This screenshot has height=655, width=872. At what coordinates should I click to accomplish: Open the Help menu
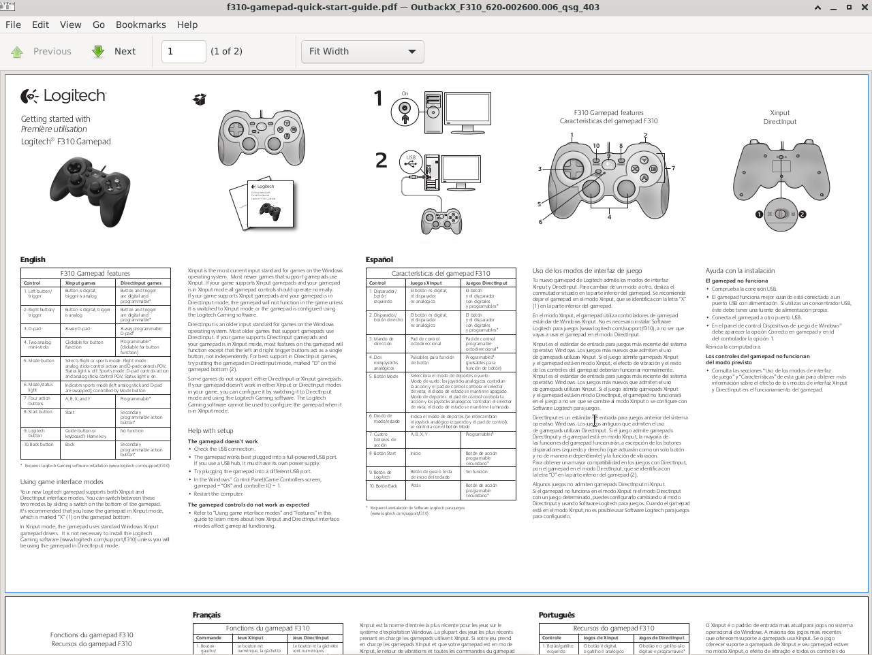187,25
